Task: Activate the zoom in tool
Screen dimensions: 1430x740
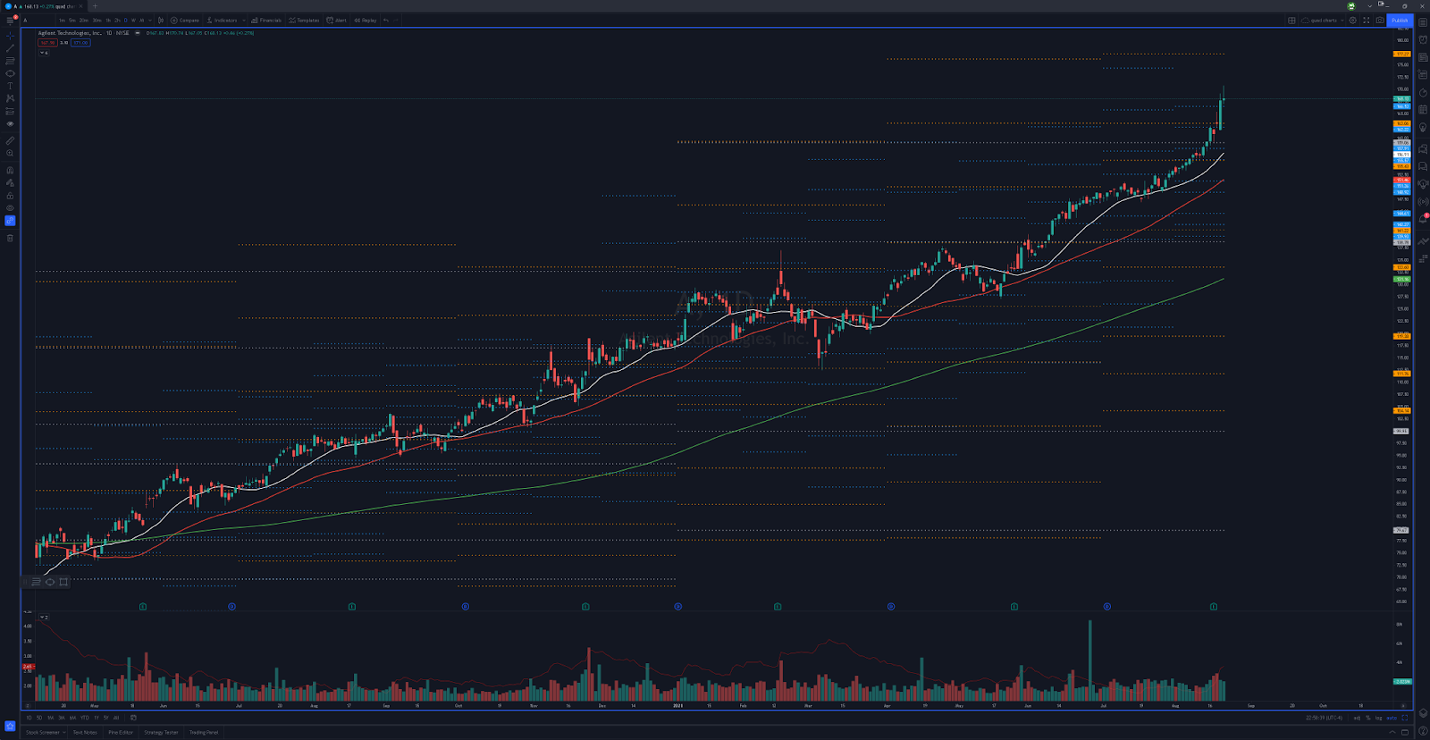Action: (x=10, y=153)
